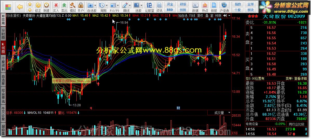Go back with the yellow left arrow
This screenshot has width=311, height=139.
coord(20,7)
